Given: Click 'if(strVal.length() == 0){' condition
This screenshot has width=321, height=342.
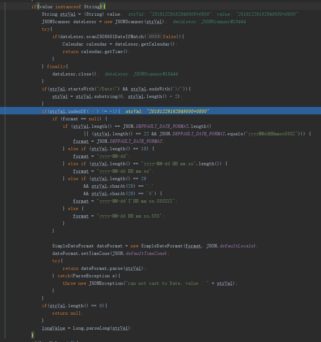Looking at the screenshot, I should click(x=75, y=306).
